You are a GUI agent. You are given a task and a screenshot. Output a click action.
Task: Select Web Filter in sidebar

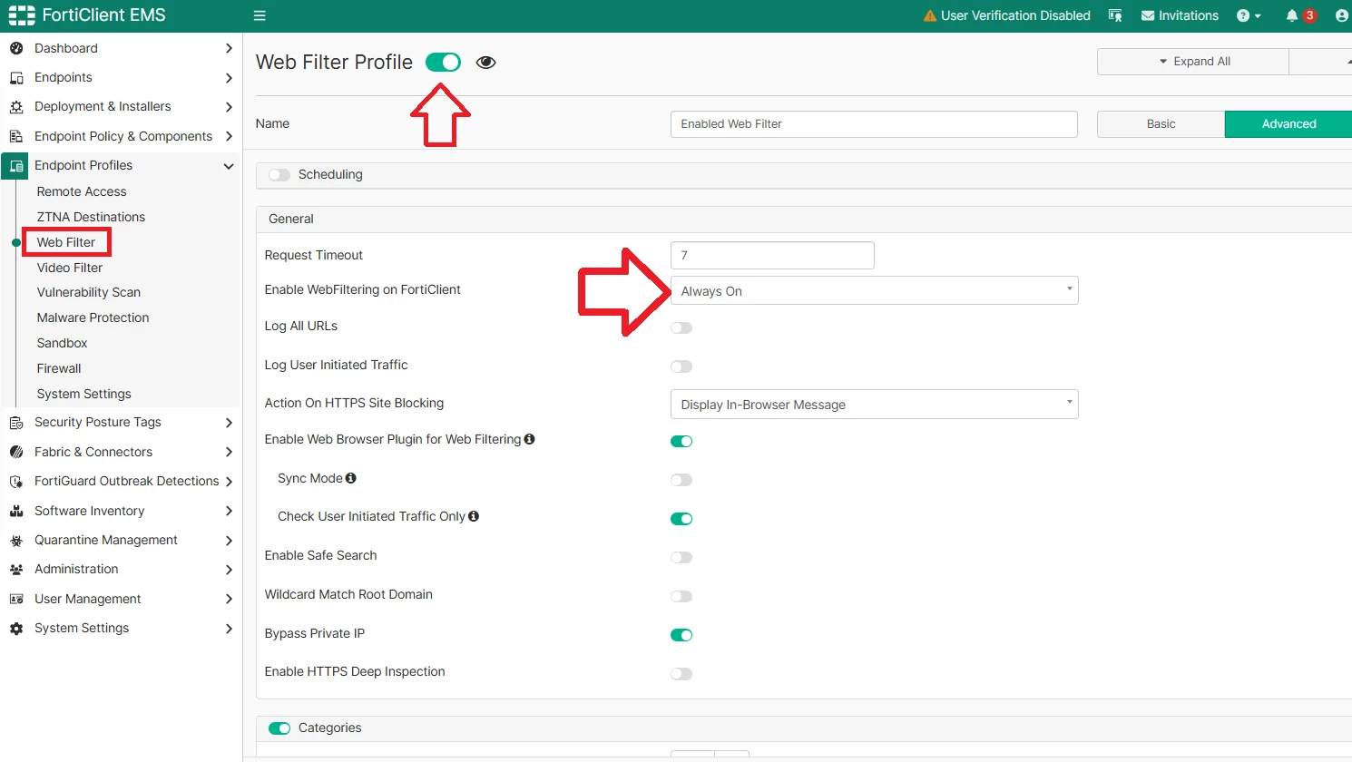point(66,242)
